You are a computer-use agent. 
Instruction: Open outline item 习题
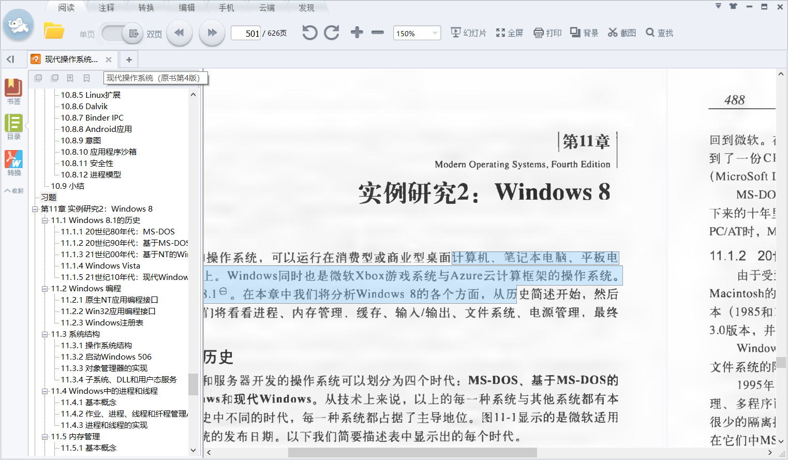coord(49,198)
